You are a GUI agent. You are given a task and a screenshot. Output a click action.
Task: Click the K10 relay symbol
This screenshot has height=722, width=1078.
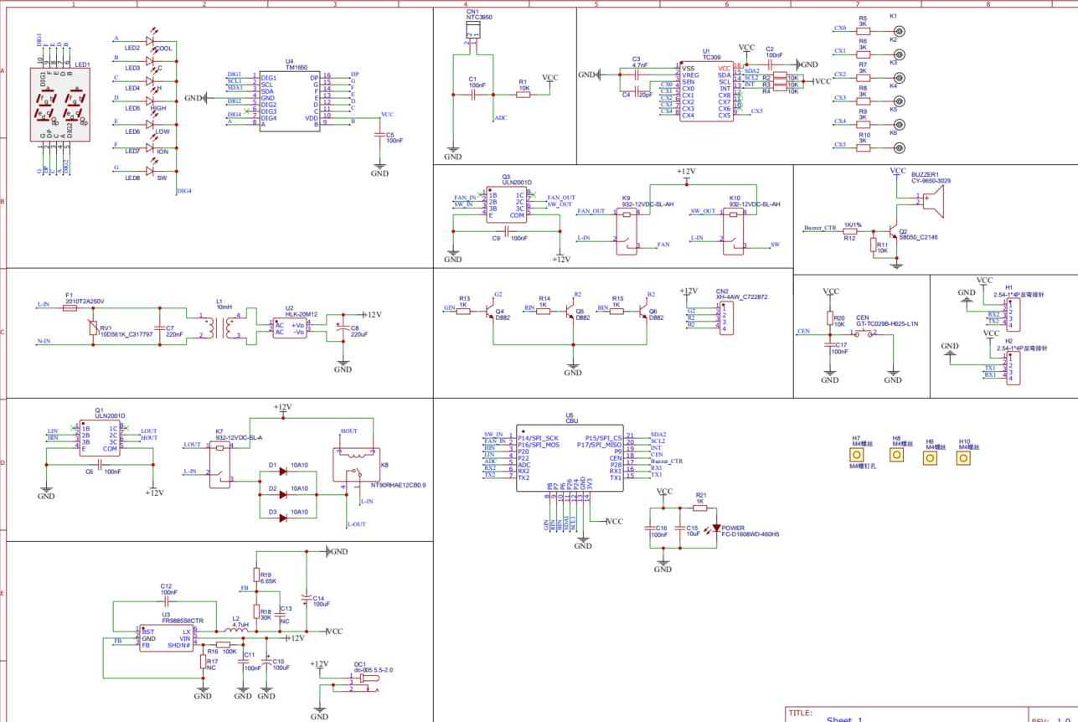[x=735, y=232]
